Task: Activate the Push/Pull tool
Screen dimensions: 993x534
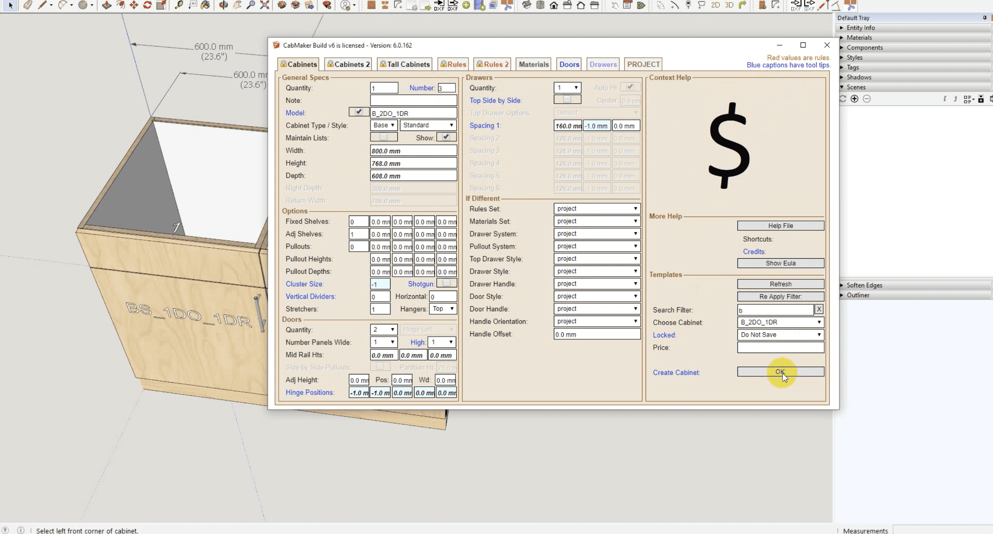Action: [x=107, y=5]
